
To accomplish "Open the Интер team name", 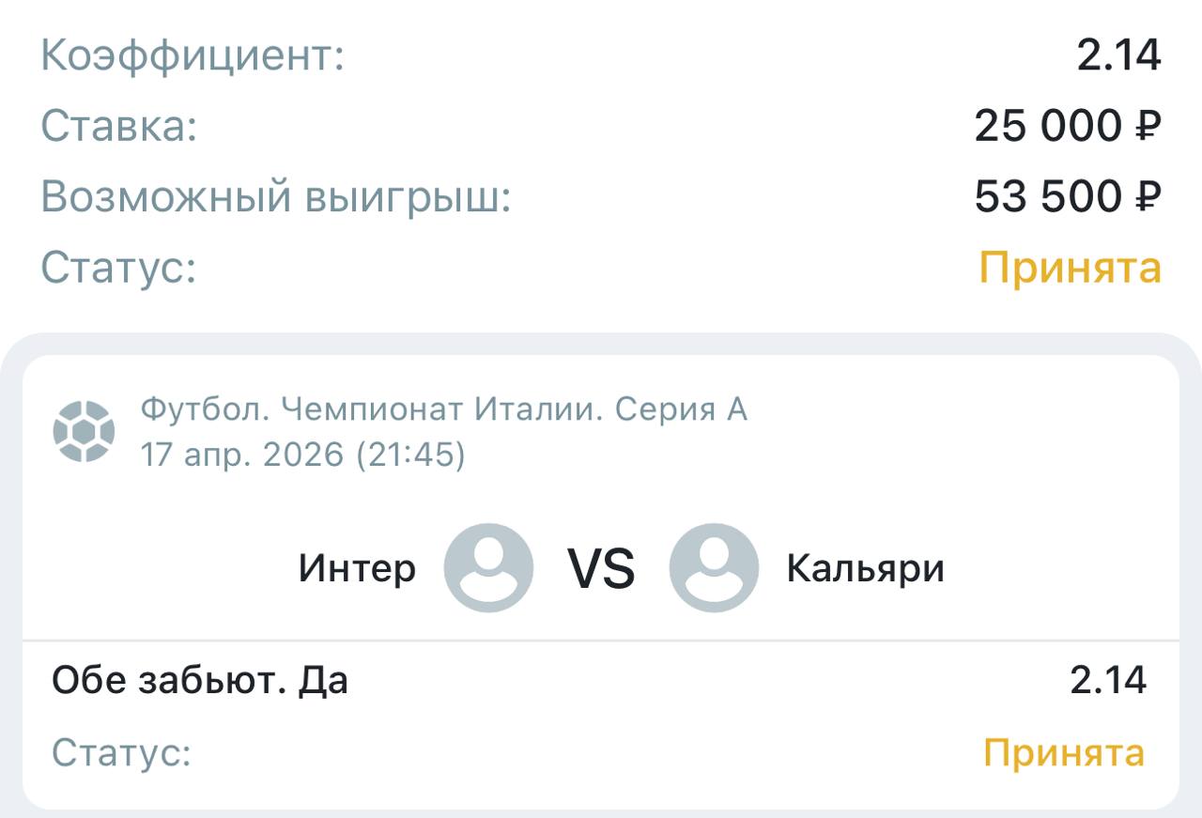I will point(357,569).
